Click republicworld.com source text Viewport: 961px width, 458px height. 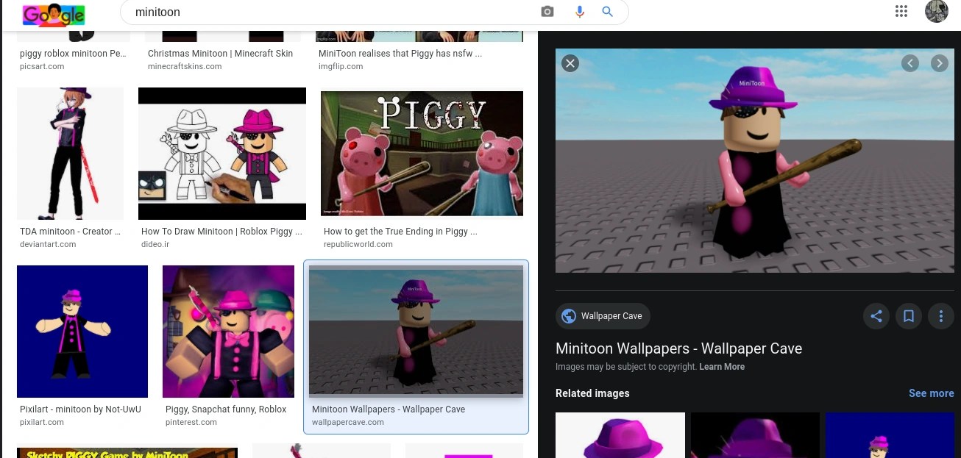tap(358, 244)
